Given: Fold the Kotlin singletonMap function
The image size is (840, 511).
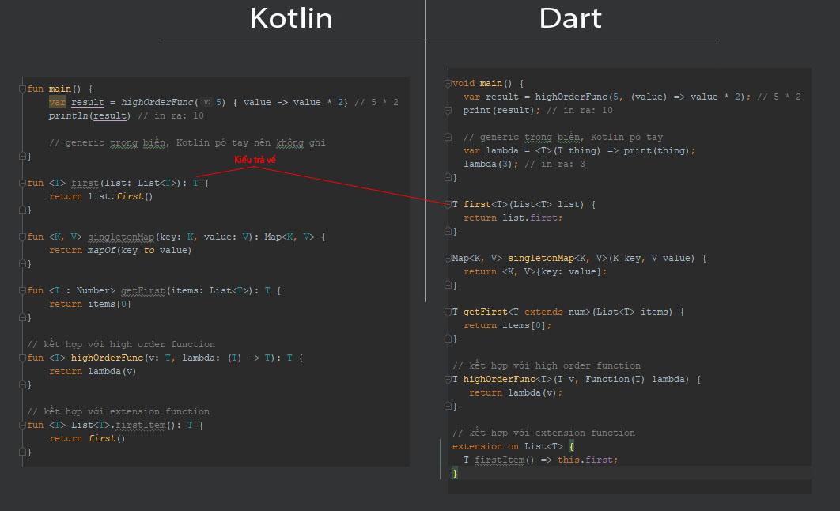Looking at the screenshot, I should 22,237.
